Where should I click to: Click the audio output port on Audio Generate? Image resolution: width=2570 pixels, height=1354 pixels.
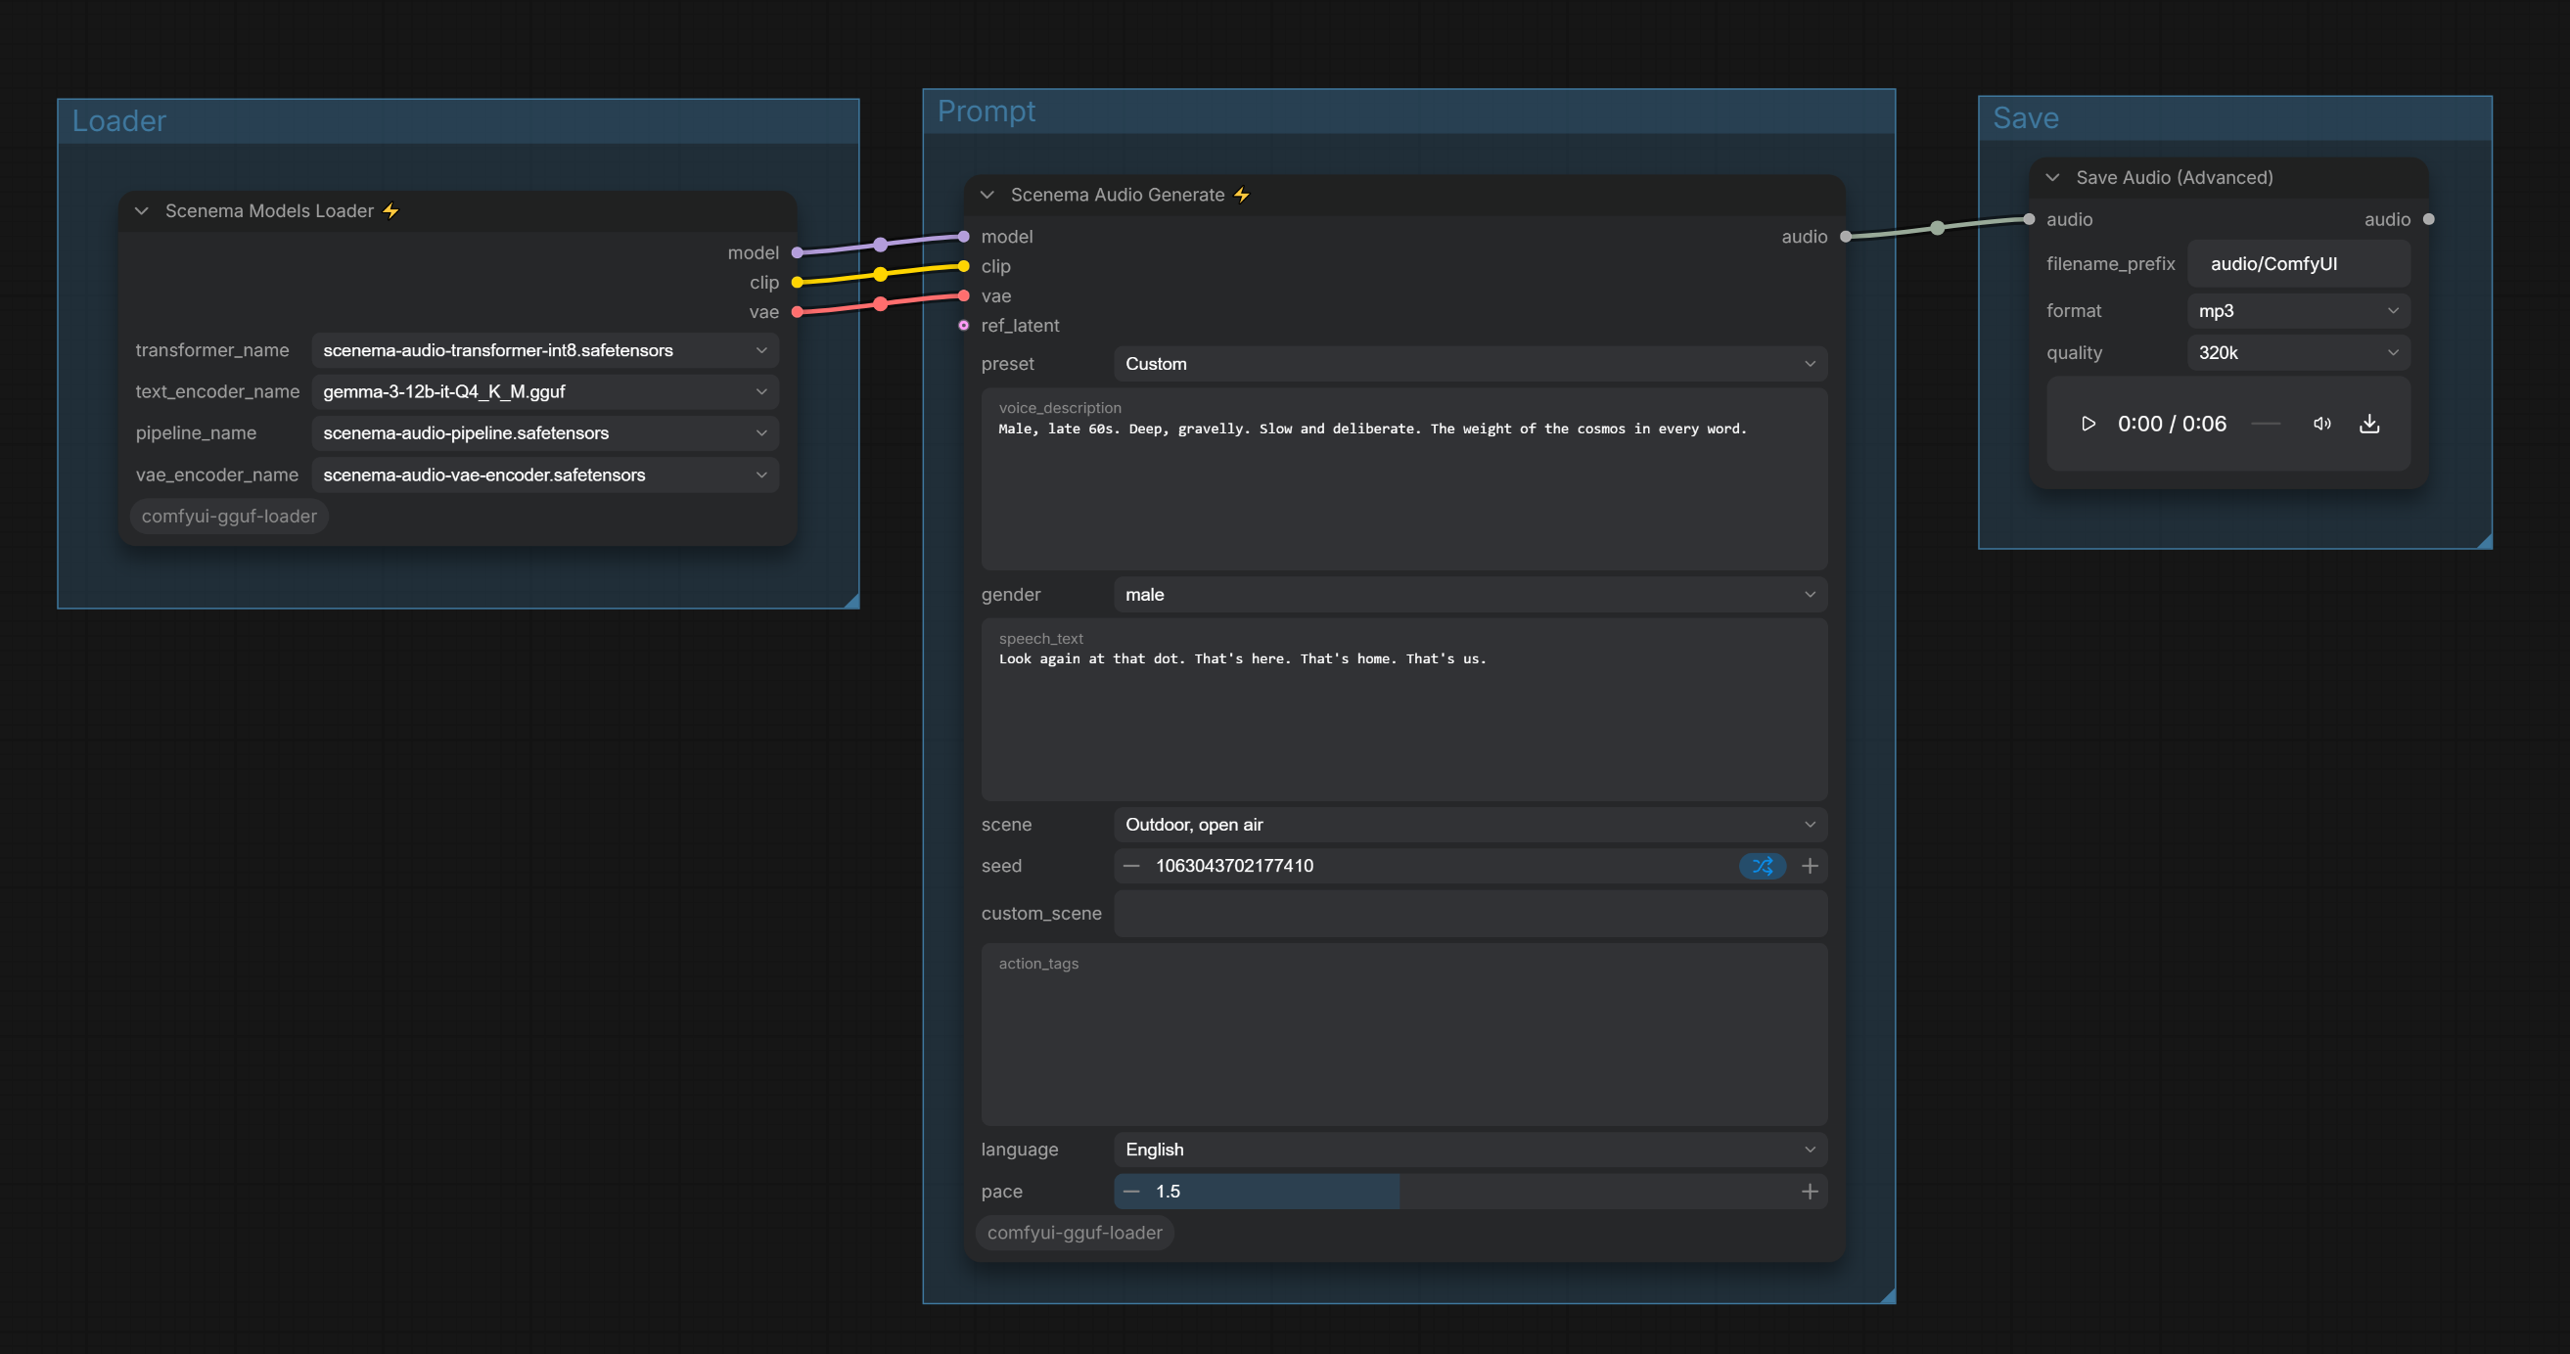click(x=1846, y=237)
